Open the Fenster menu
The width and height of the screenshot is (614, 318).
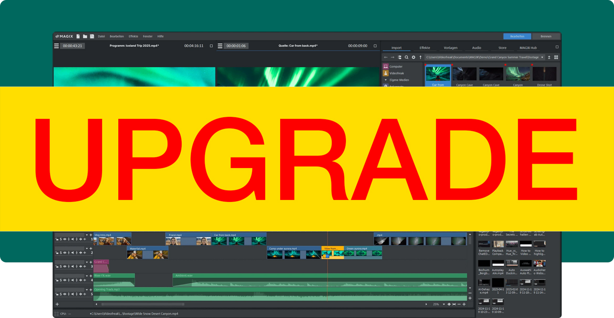coord(148,36)
